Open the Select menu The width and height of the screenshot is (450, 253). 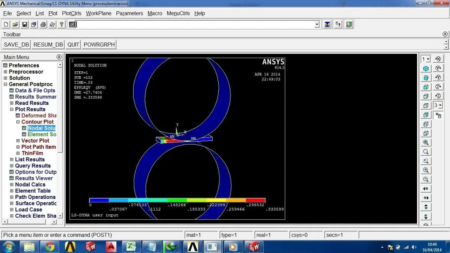coord(24,13)
